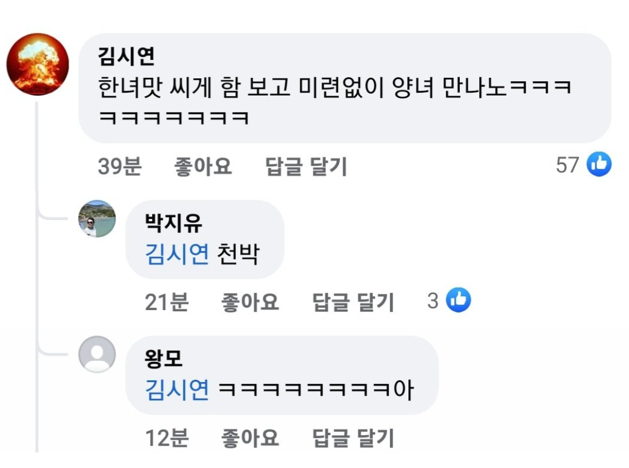This screenshot has width=629, height=468.
Task: Like 김시연's top comment with 좋아요
Action: 203,167
